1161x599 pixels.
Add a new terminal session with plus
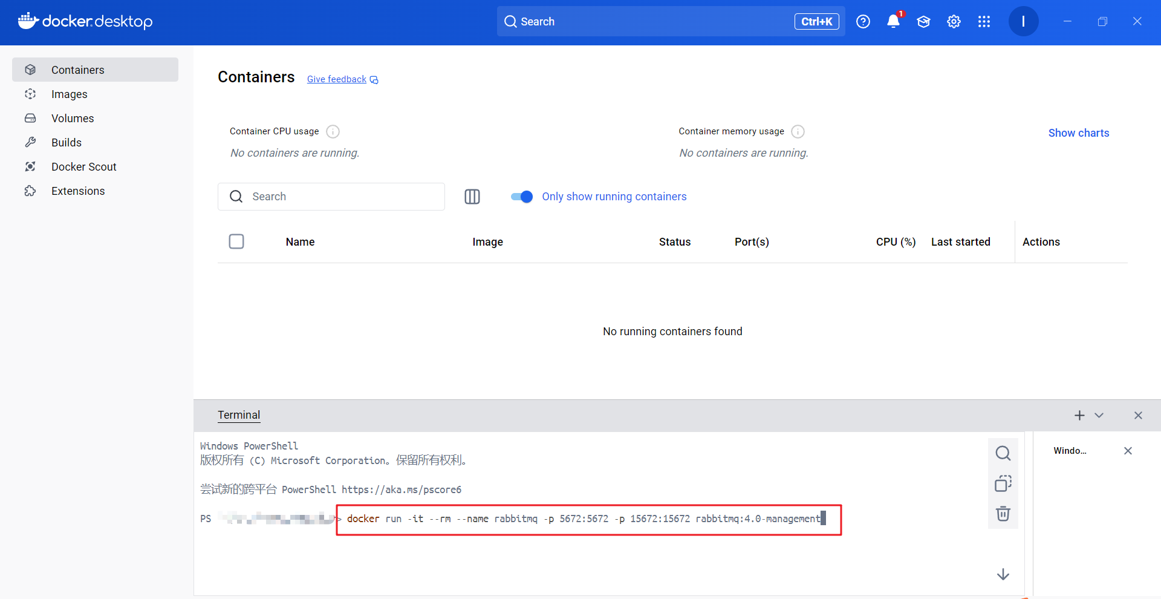tap(1079, 415)
